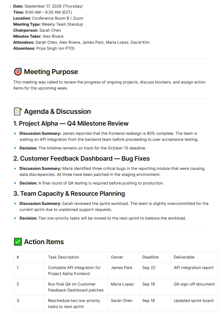This screenshot has width=221, height=314.
Task: Click the Chairperson Sarah Chen line
Action: click(x=37, y=30)
